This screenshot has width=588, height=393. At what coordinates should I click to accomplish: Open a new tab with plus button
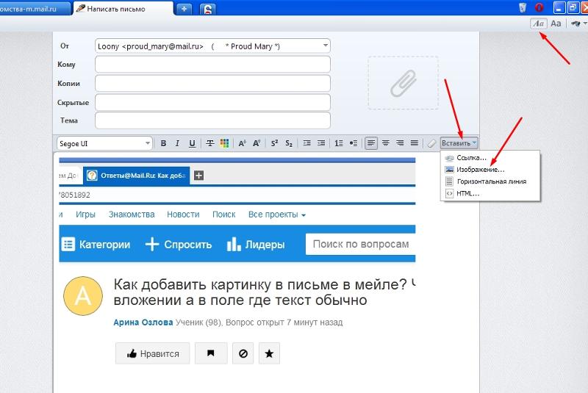point(184,9)
